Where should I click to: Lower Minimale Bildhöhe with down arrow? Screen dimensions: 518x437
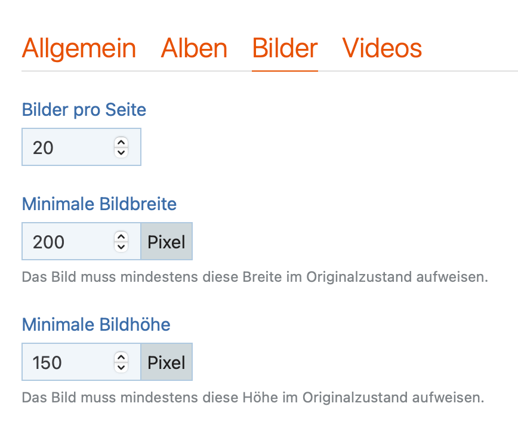pyautogui.click(x=121, y=367)
